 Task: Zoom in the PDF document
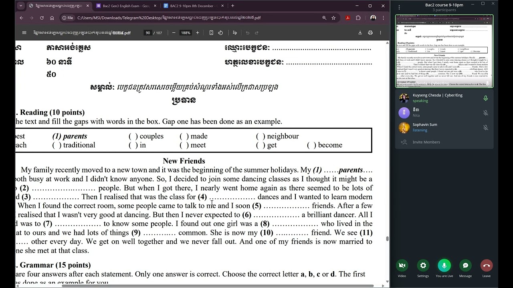click(x=197, y=33)
